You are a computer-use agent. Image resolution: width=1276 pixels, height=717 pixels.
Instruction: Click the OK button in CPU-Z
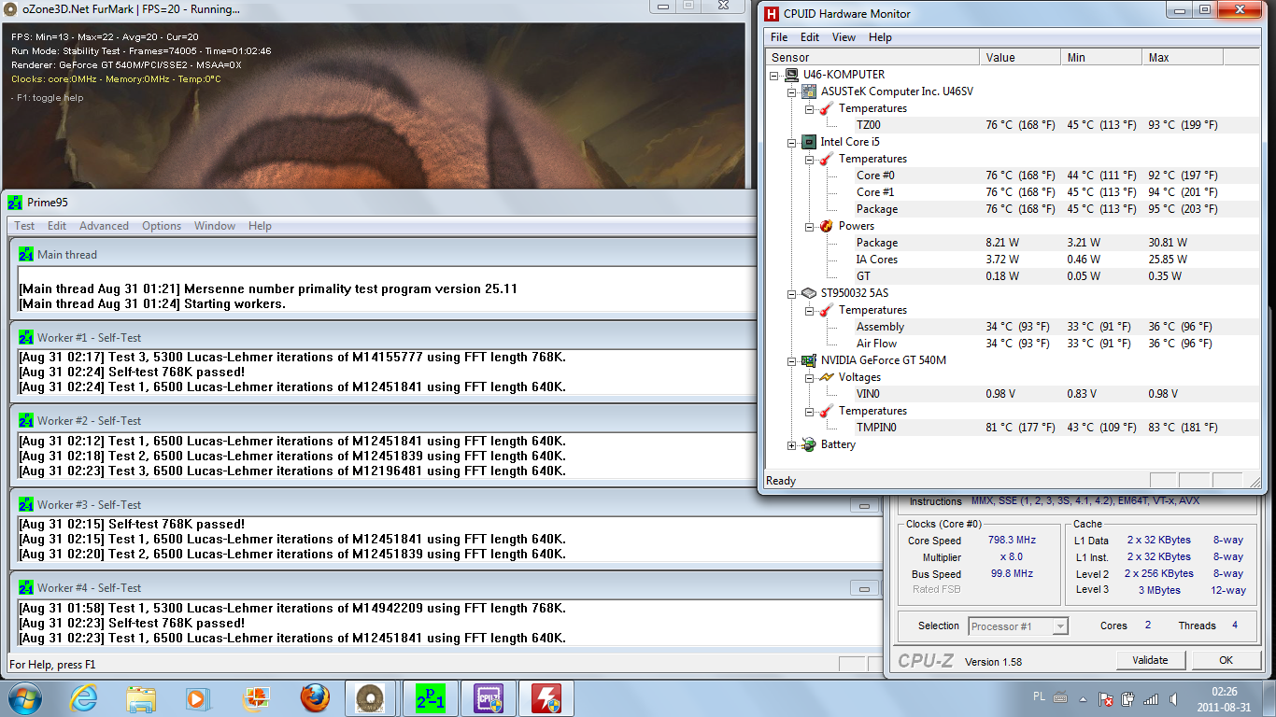point(1226,660)
